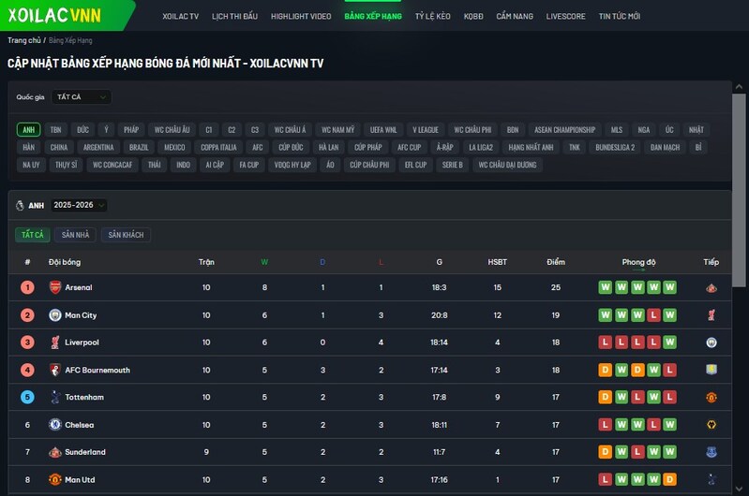Select the LA LIGA2 league button
The height and width of the screenshot is (496, 749).
(481, 147)
